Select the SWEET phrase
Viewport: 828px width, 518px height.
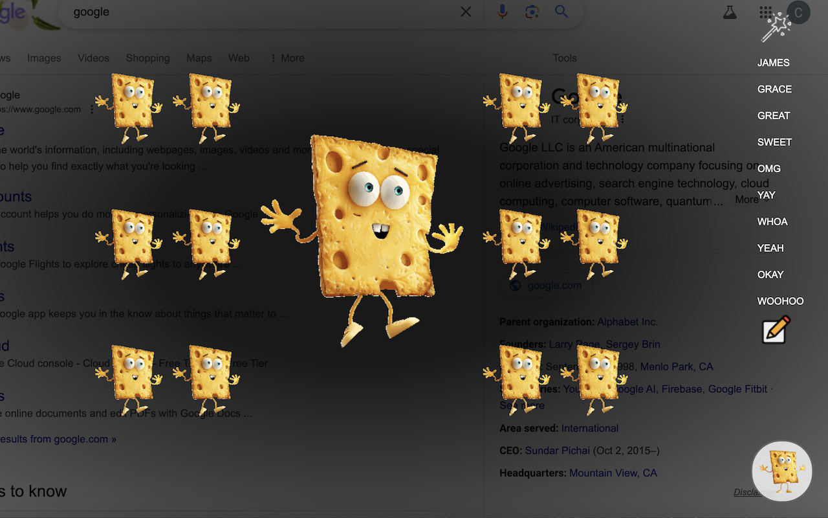pos(774,142)
